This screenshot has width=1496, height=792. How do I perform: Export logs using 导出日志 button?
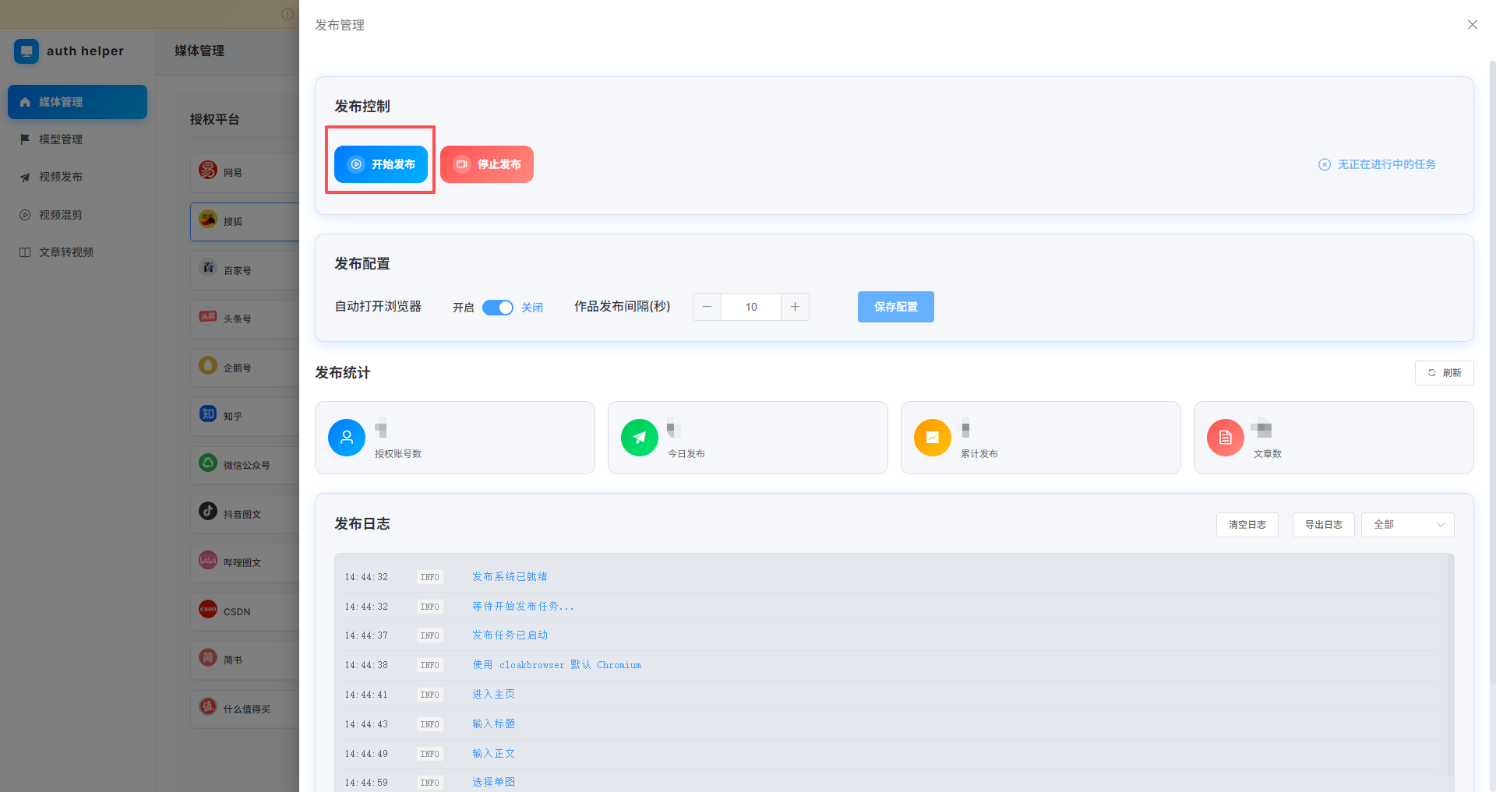[x=1324, y=525]
